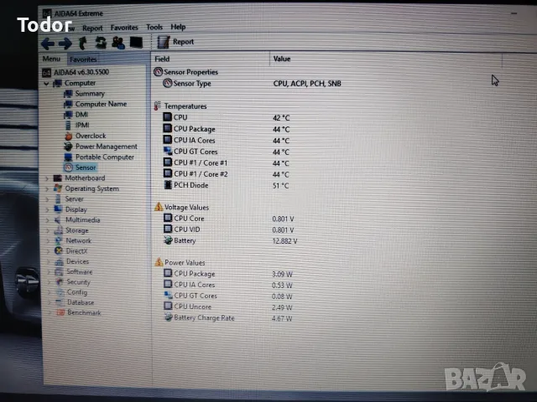Open the Overclock page
The height and width of the screenshot is (402, 537).
click(85, 136)
